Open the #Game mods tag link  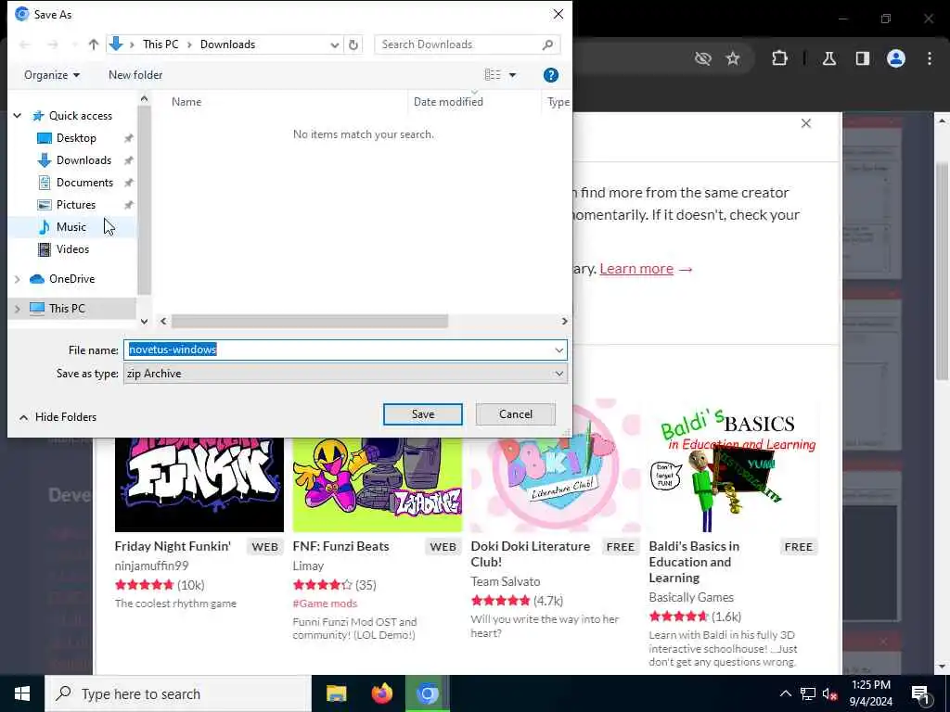(325, 604)
